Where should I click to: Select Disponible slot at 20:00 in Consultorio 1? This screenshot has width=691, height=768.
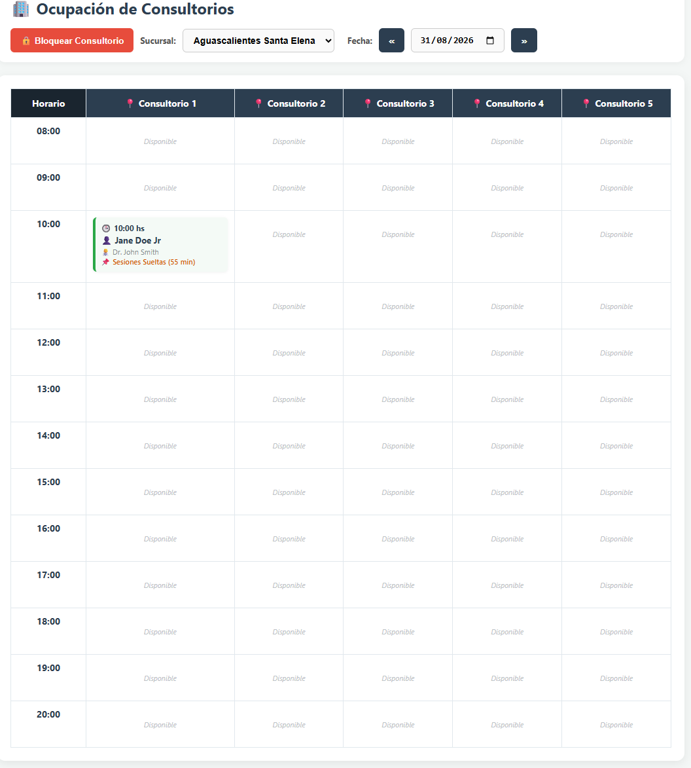click(x=160, y=725)
